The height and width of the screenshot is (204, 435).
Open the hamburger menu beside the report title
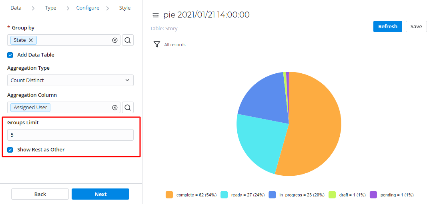156,15
